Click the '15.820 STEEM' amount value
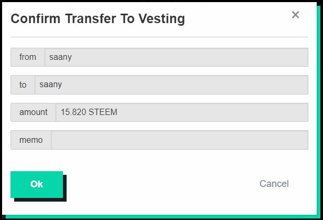The image size is (323, 220). click(89, 112)
